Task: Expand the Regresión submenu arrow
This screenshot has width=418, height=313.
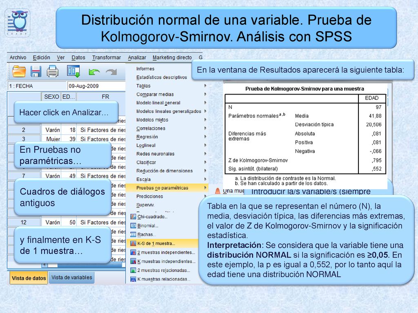Action: (205, 137)
